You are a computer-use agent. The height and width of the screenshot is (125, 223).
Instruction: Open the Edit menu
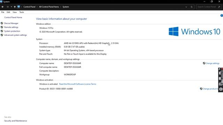(x=8, y=12)
